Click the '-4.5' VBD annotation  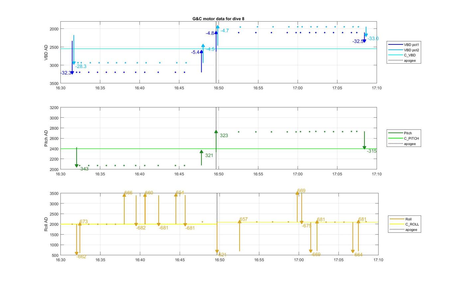210,49
